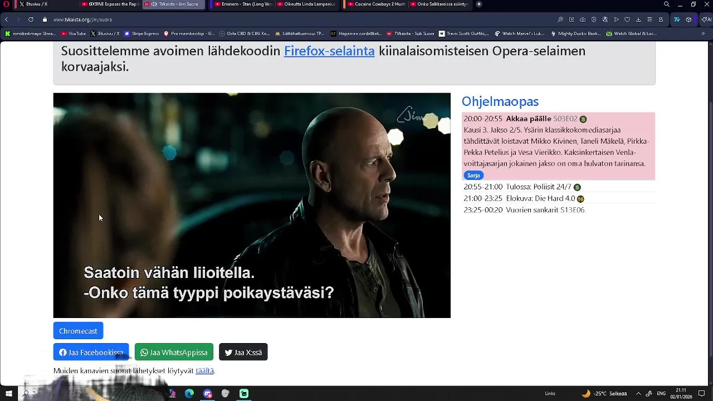Open the downloads icon
This screenshot has height=401, width=713.
tap(638, 19)
